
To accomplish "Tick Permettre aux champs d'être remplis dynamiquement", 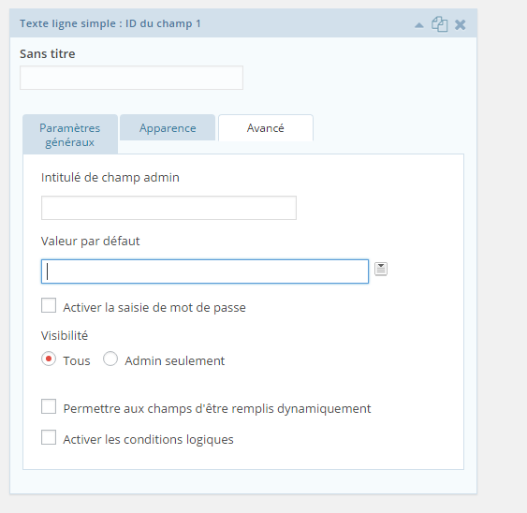I will pos(49,406).
